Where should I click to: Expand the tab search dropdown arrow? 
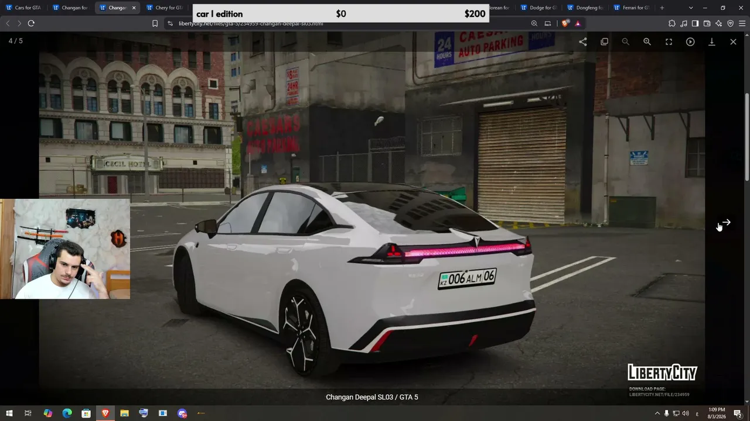click(x=691, y=8)
